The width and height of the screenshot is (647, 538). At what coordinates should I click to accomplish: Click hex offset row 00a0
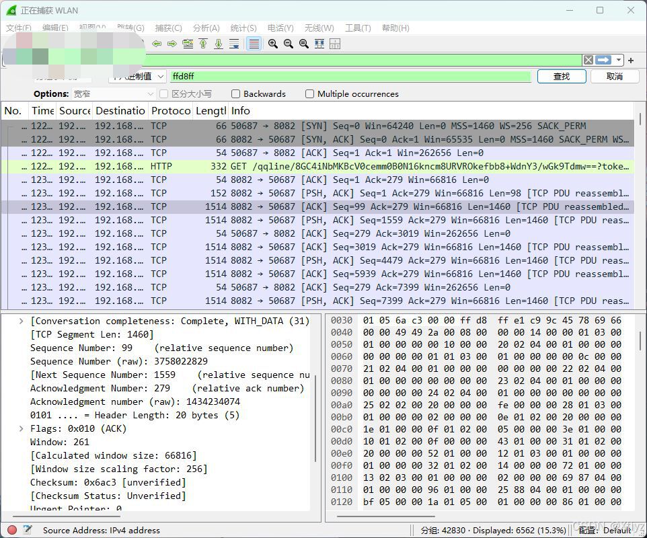tap(342, 405)
